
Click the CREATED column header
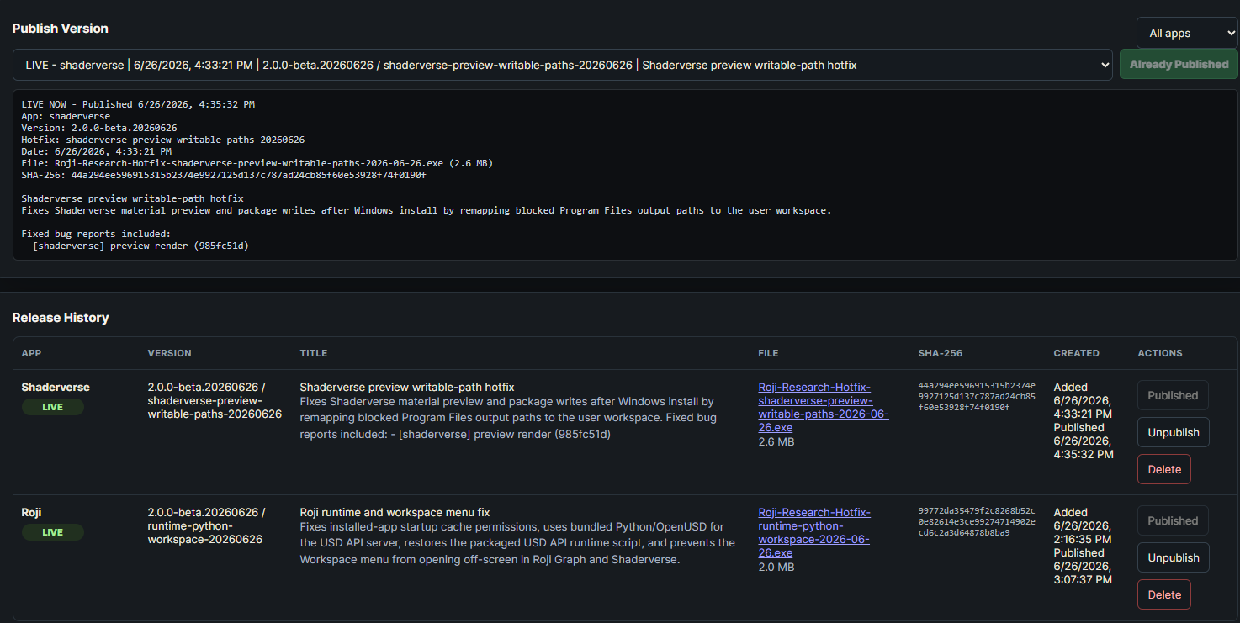(1076, 353)
